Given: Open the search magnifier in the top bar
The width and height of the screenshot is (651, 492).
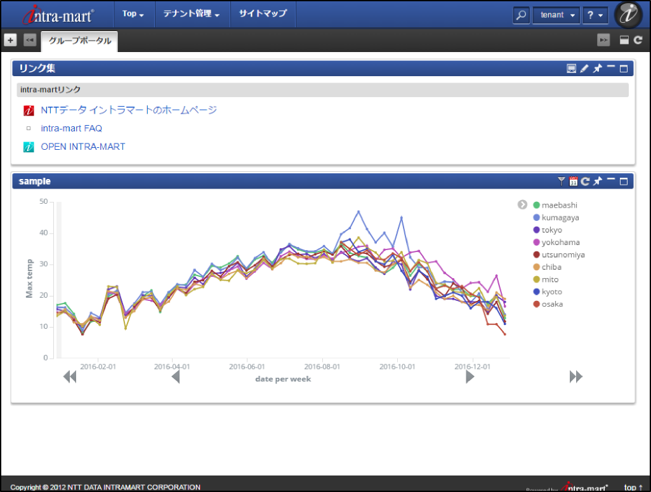Looking at the screenshot, I should point(521,15).
